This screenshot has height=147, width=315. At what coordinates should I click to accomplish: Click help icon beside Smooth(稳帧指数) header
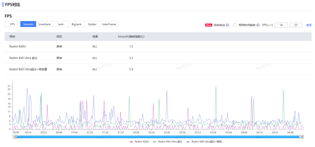[x=143, y=37]
